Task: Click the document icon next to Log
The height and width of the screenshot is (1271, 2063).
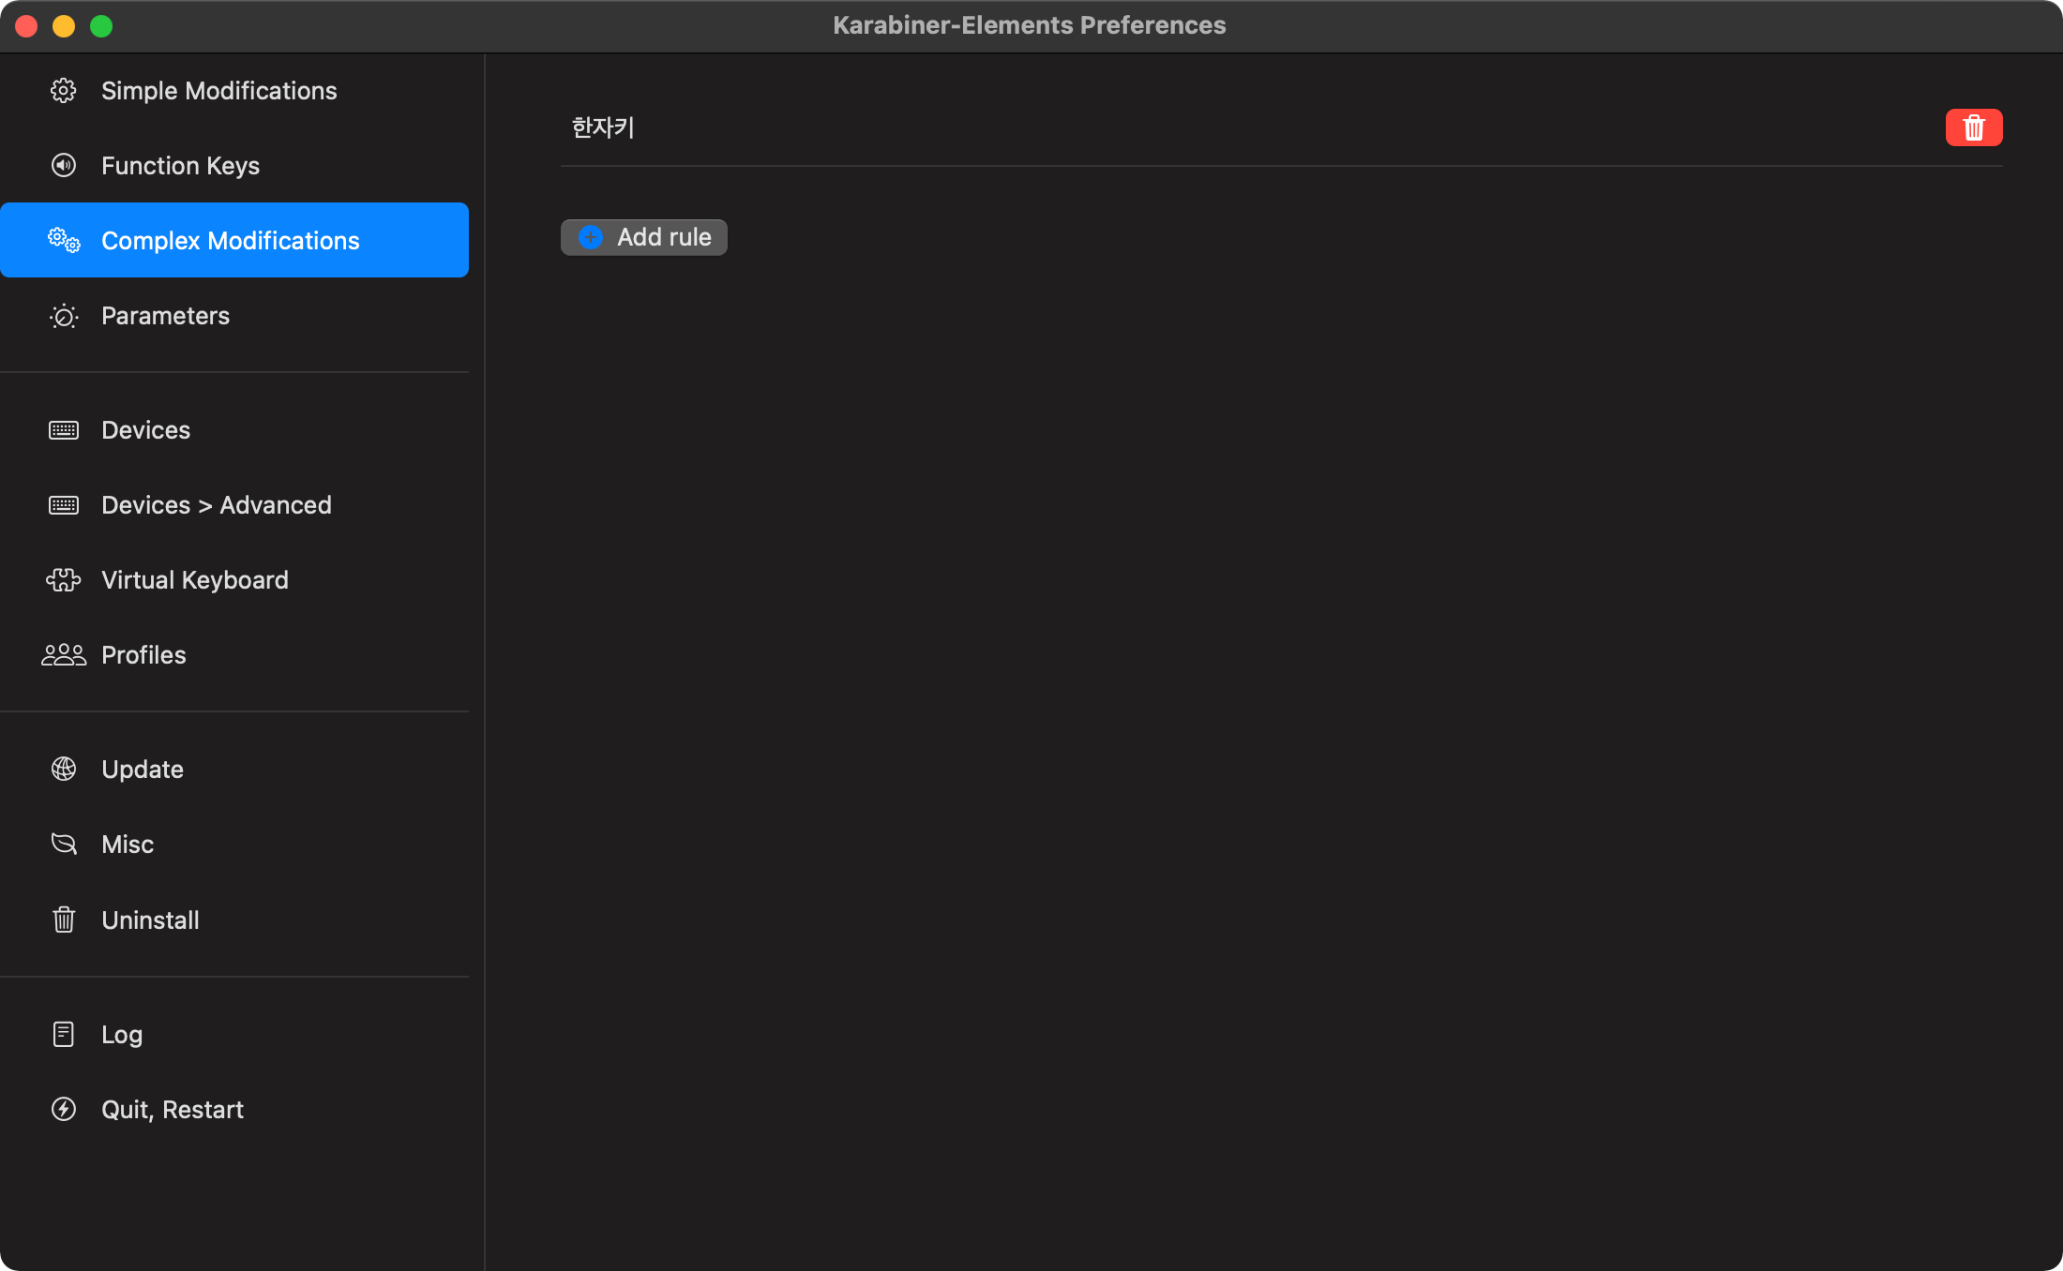Action: (x=64, y=1034)
